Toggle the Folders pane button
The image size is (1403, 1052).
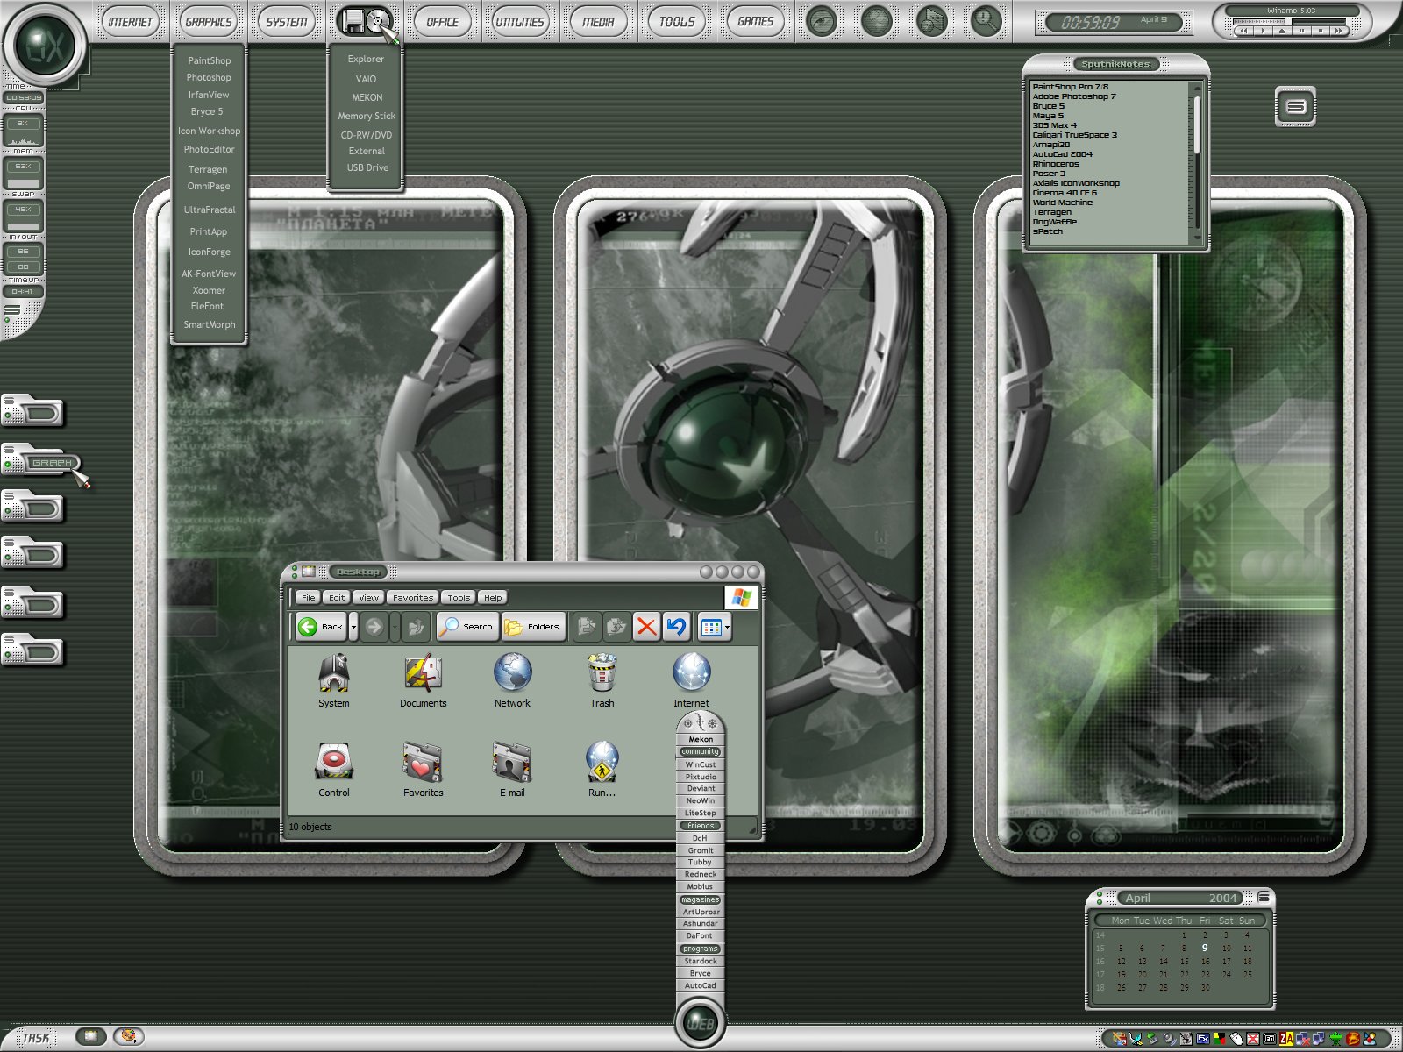(x=533, y=626)
